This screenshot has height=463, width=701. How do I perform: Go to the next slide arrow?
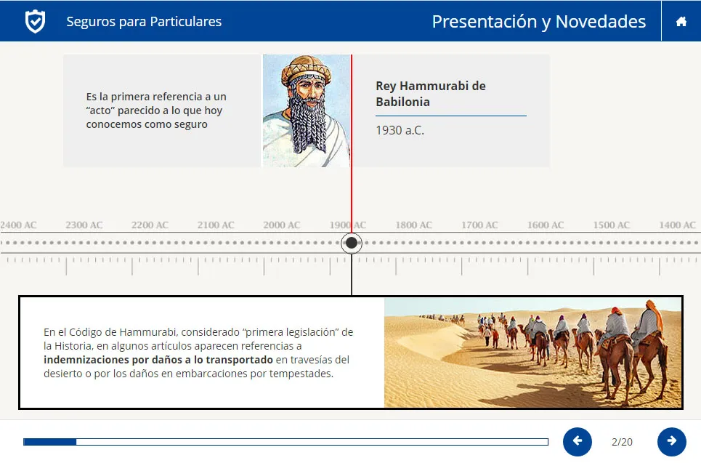click(x=671, y=441)
